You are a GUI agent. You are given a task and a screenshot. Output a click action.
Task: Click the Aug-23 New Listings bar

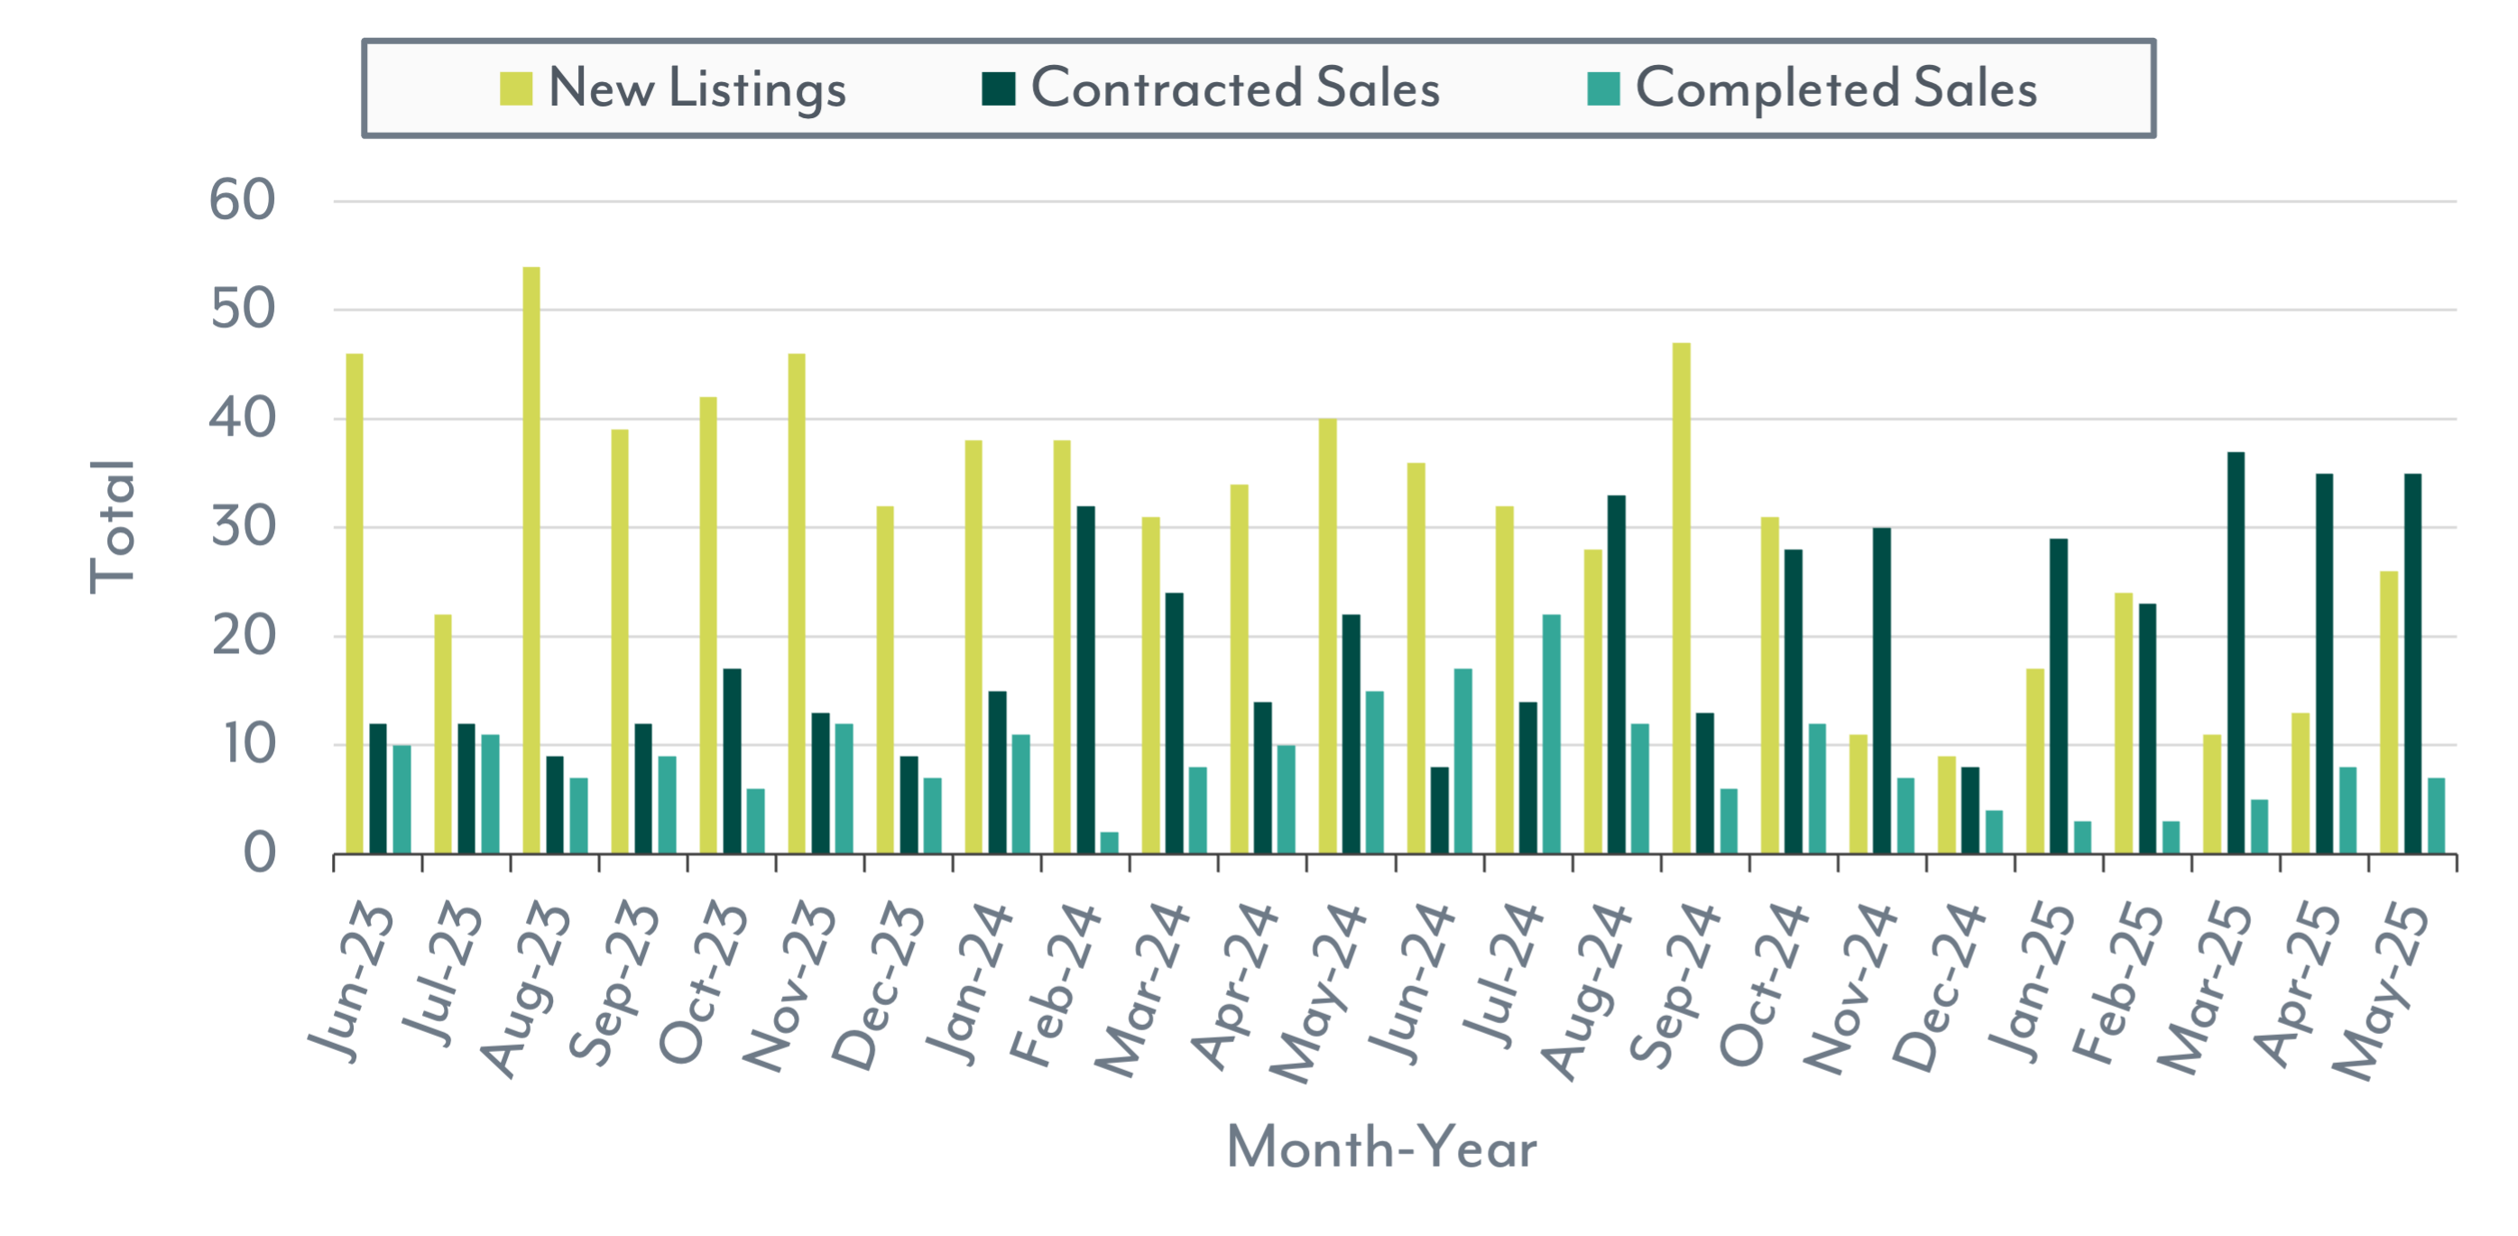coord(530,559)
